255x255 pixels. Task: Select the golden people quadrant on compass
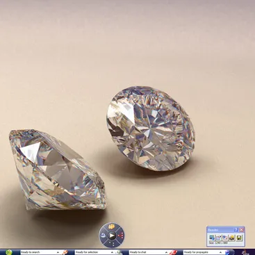point(112,226)
